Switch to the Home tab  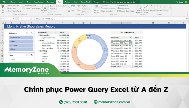pyautogui.click(x=13, y=2)
